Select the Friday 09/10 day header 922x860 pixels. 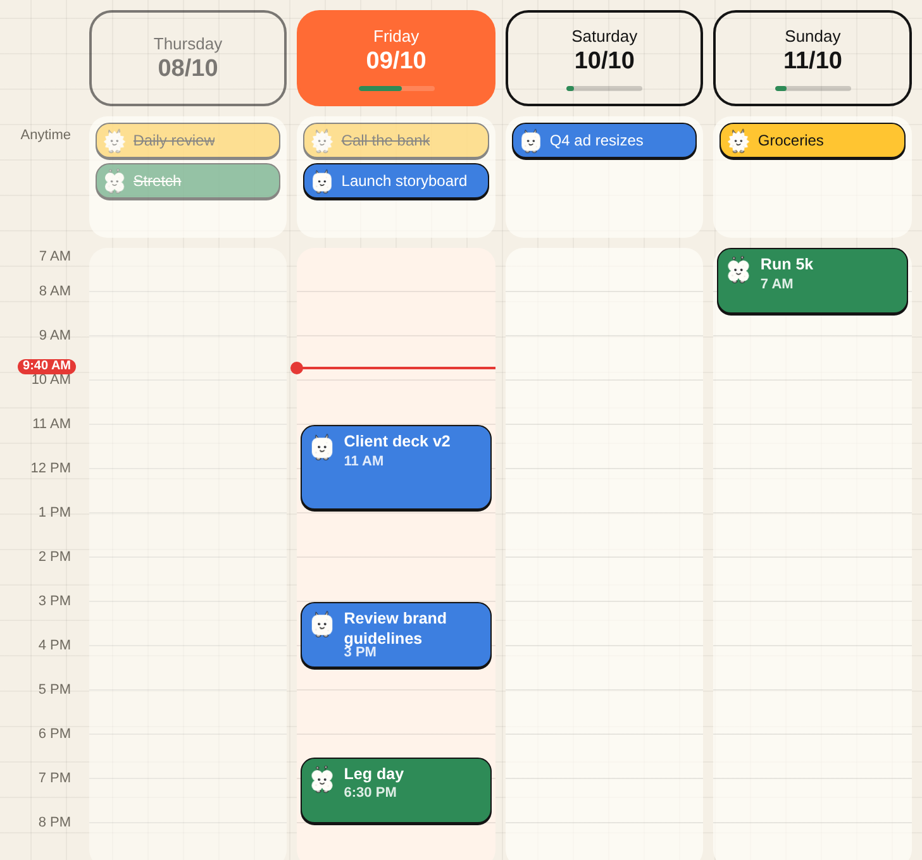click(x=396, y=58)
